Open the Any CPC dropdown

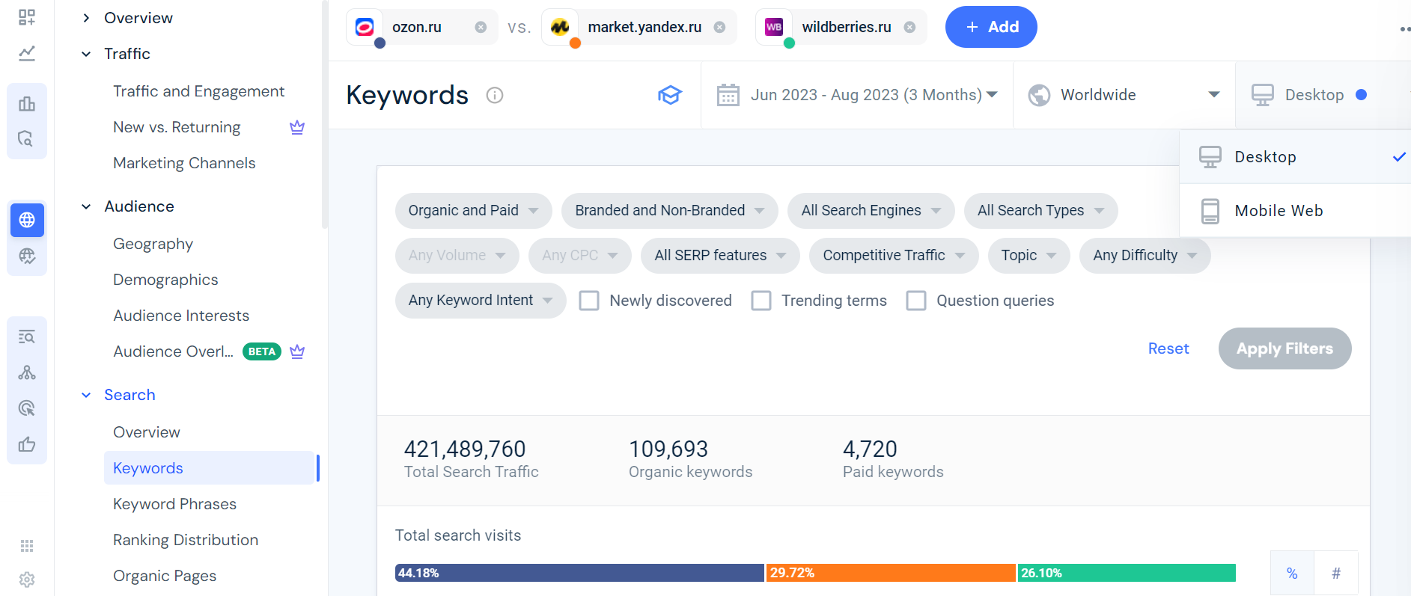coord(580,256)
